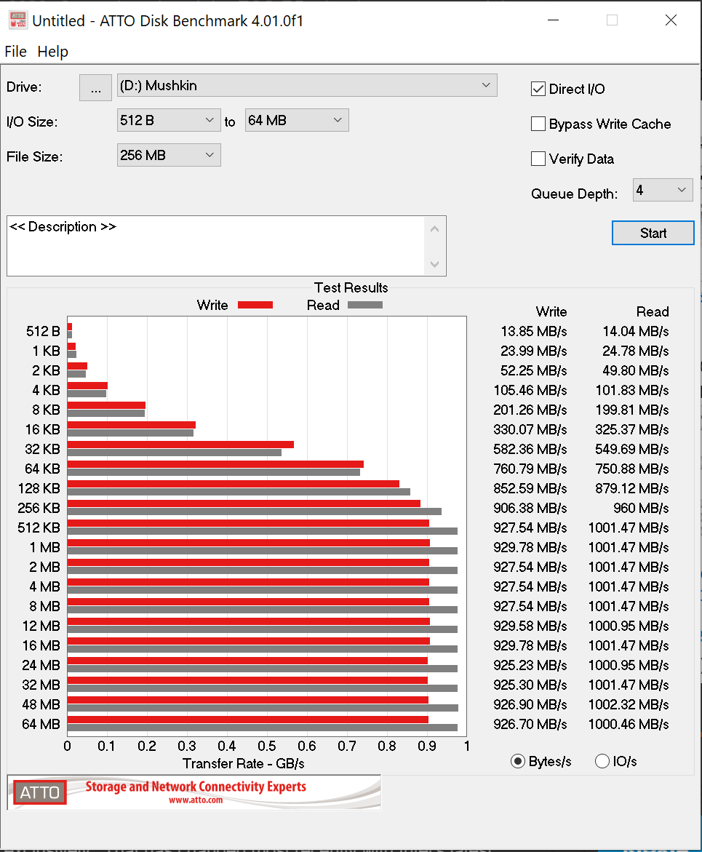Open the 64 MB maximum I/O size dropdown
702x852 pixels.
coord(296,121)
